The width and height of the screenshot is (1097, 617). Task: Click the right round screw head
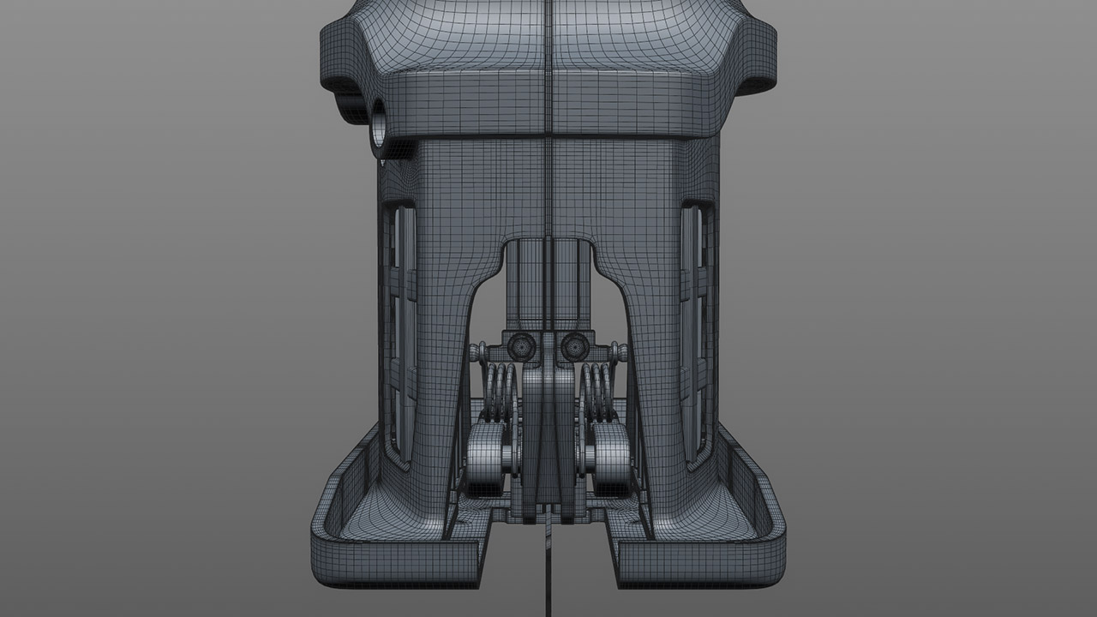pyautogui.click(x=572, y=346)
